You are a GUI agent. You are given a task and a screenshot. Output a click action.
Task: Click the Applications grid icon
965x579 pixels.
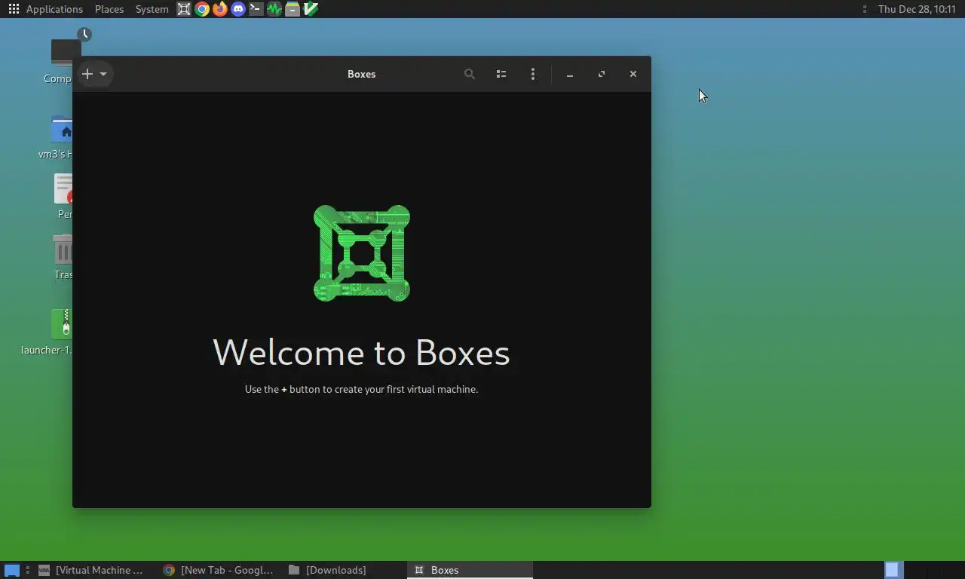pyautogui.click(x=14, y=9)
